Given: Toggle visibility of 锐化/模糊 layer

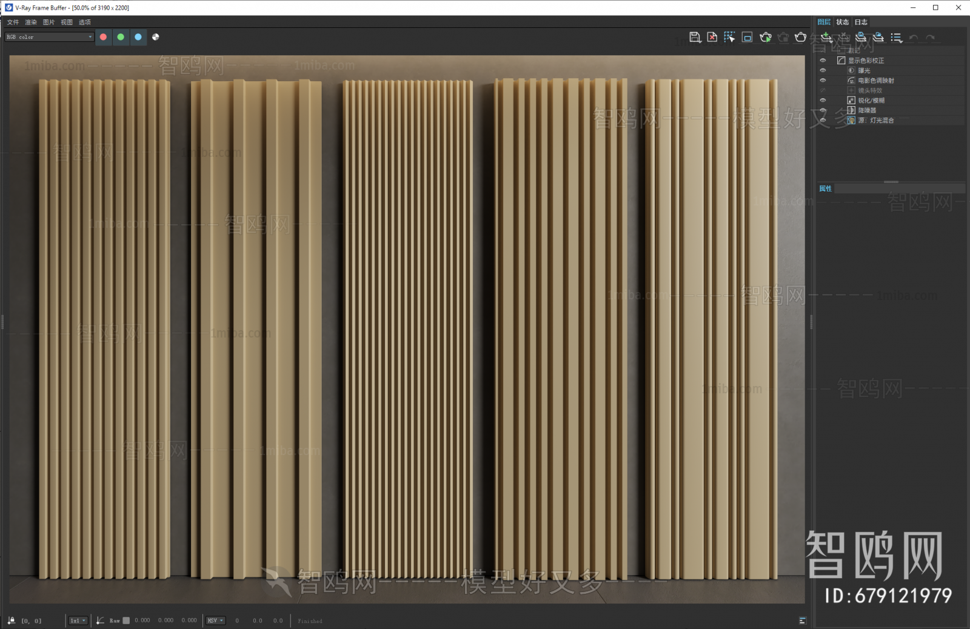Looking at the screenshot, I should click(823, 101).
